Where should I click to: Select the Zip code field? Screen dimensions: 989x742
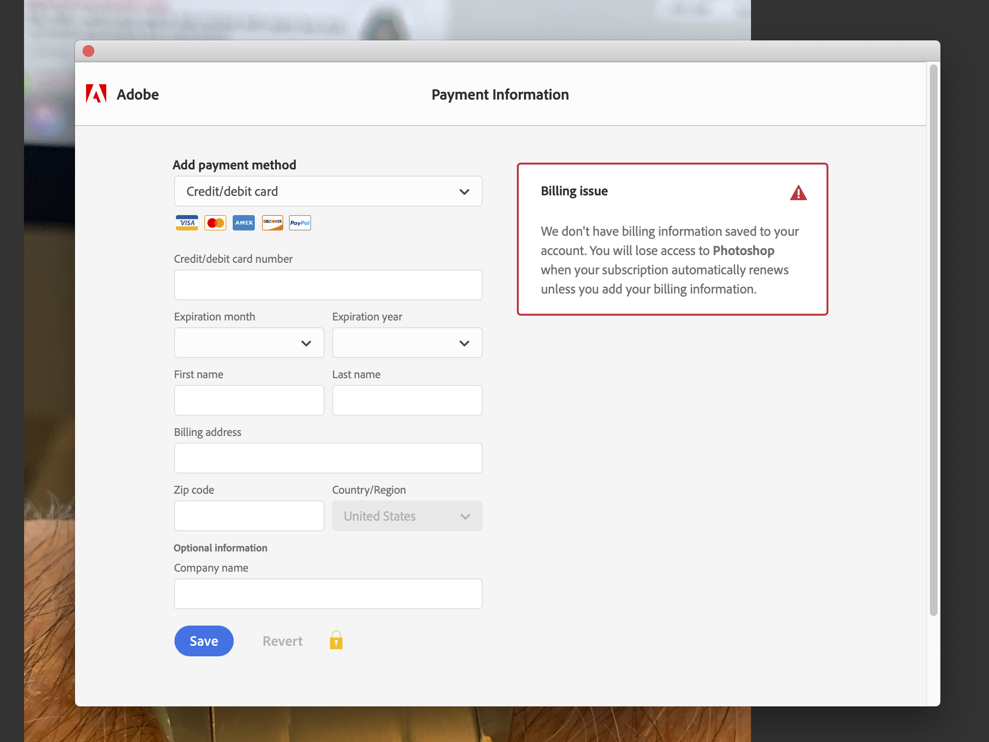click(249, 515)
